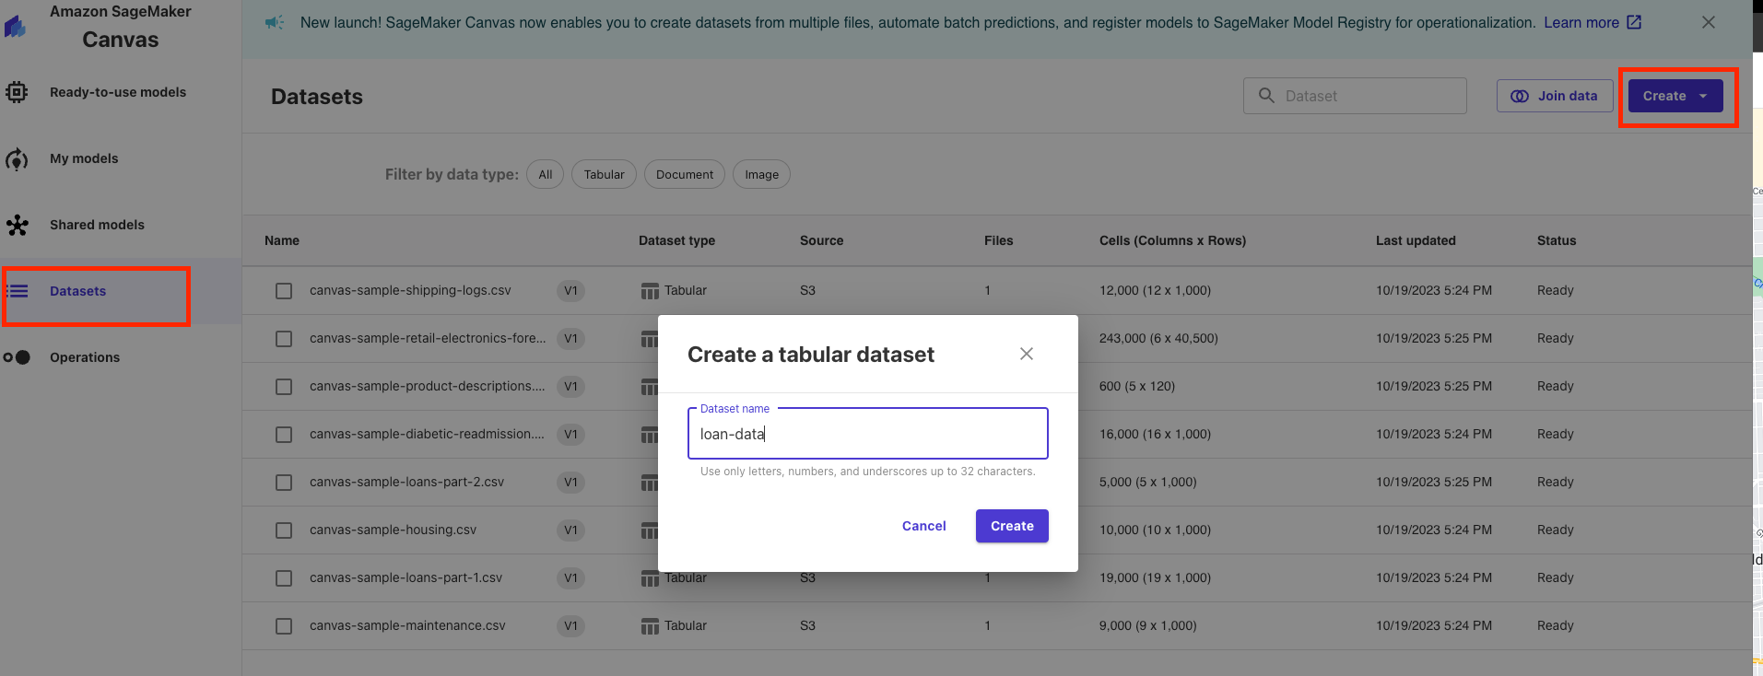The height and width of the screenshot is (676, 1763).
Task: Dismiss the New launch announcement banner
Action: 1708,22
